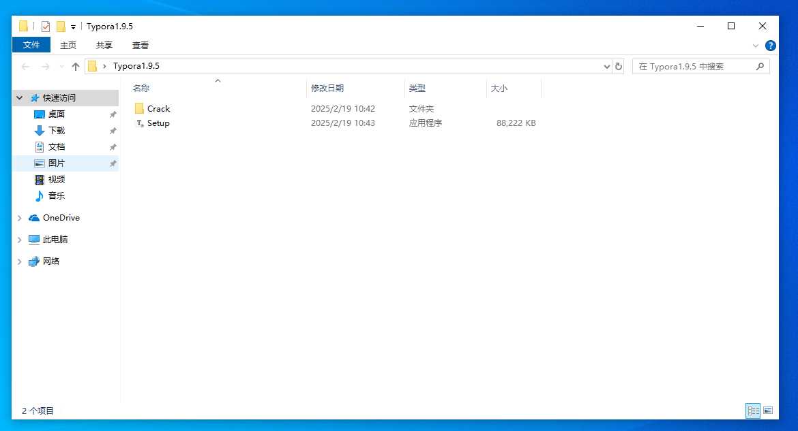Open address bar history dropdown
798x431 pixels.
coord(606,67)
